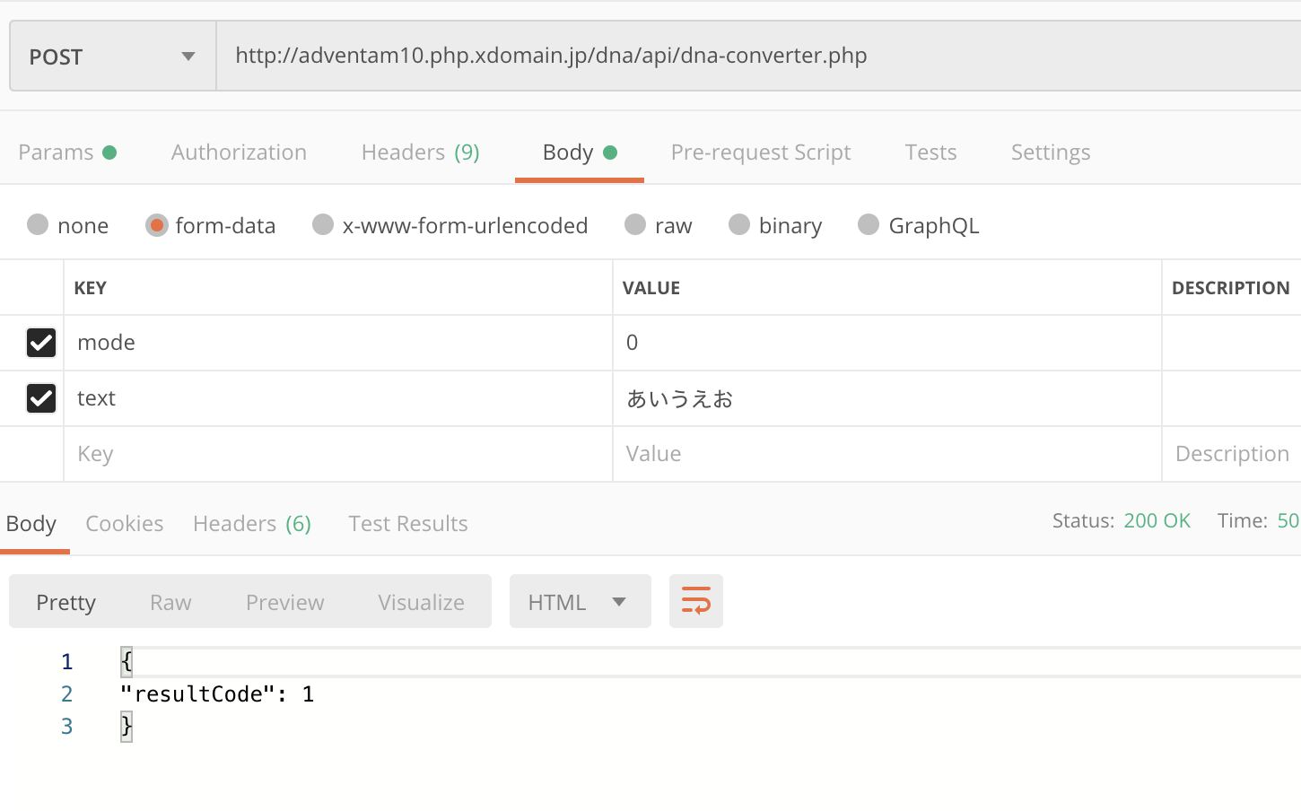View Cookies in the response section
The height and width of the screenshot is (811, 1301).
124,523
